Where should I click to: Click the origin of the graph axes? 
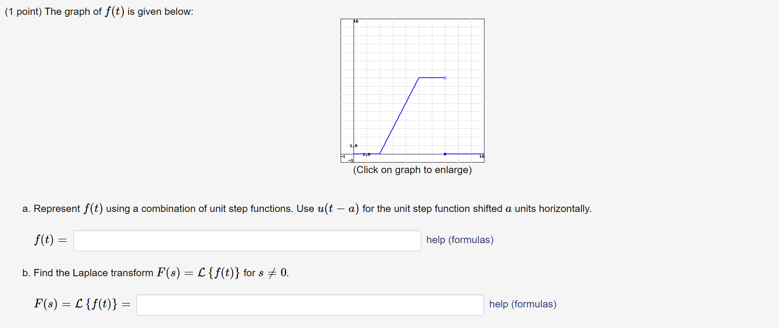pyautogui.click(x=354, y=154)
